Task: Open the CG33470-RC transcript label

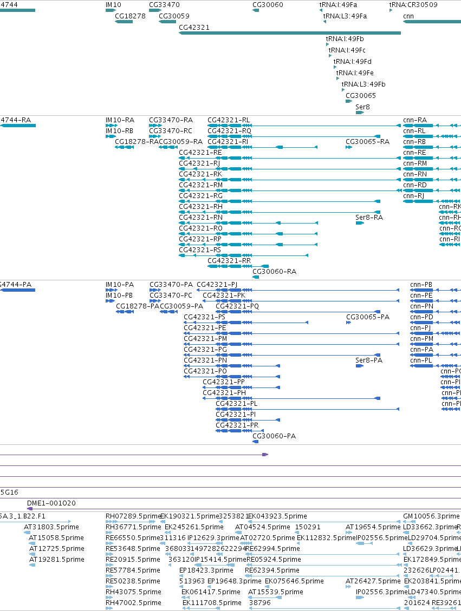Action: (171, 131)
